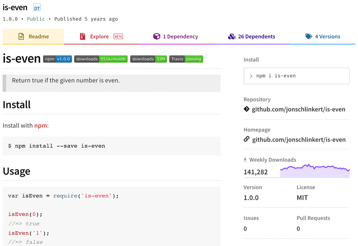Click the downloads 33M badge
The width and height of the screenshot is (358, 246).
click(x=149, y=59)
